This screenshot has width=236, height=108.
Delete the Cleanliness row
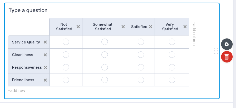[45, 55]
